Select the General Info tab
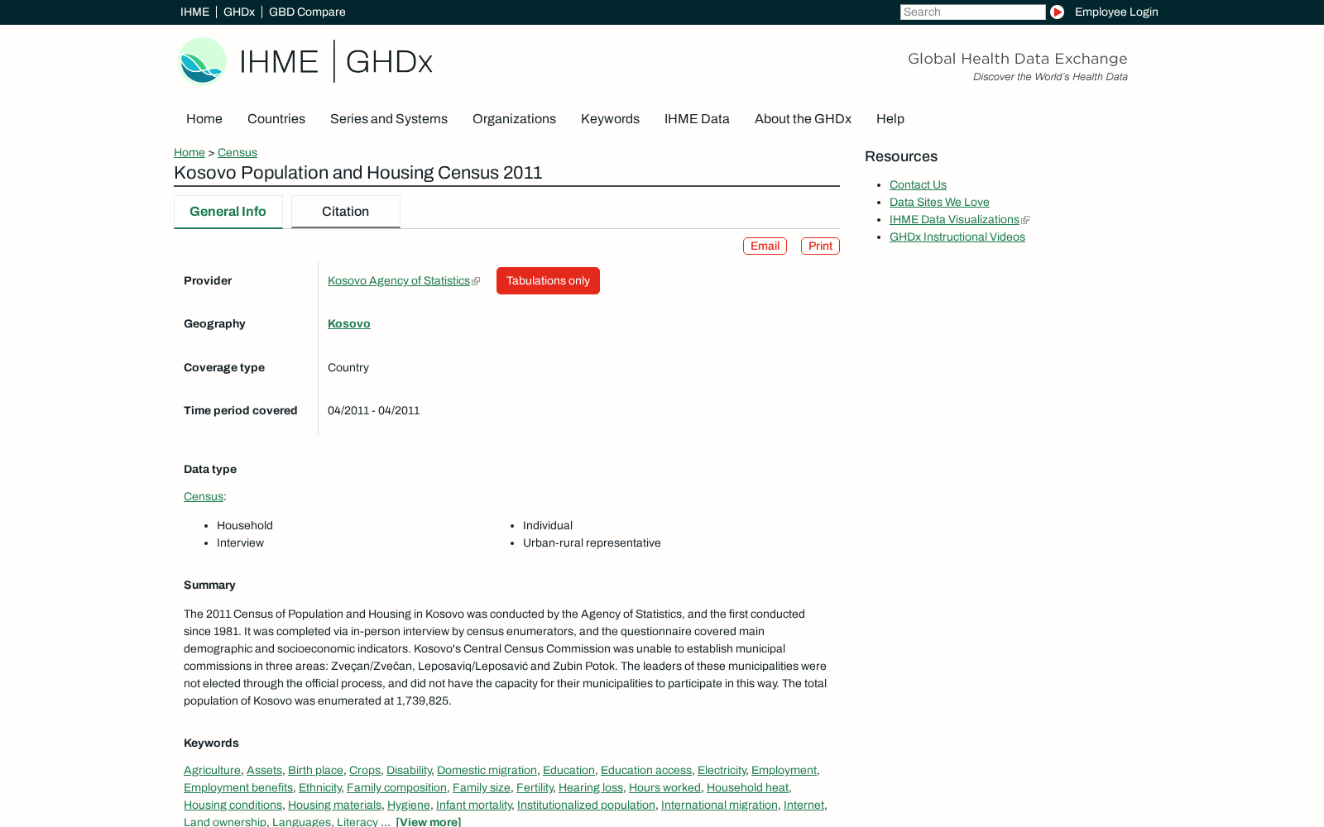This screenshot has width=1324, height=827. (228, 212)
